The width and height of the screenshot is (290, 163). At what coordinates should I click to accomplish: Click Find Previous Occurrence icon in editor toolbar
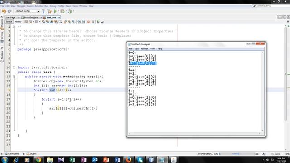click(48, 22)
